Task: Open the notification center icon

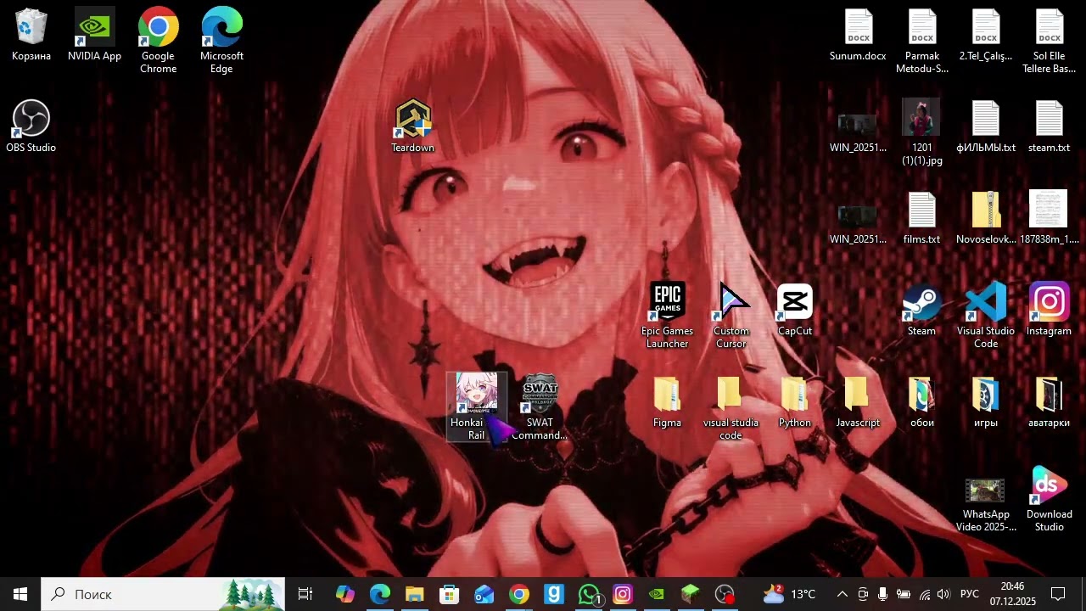Action: pos(1059,594)
